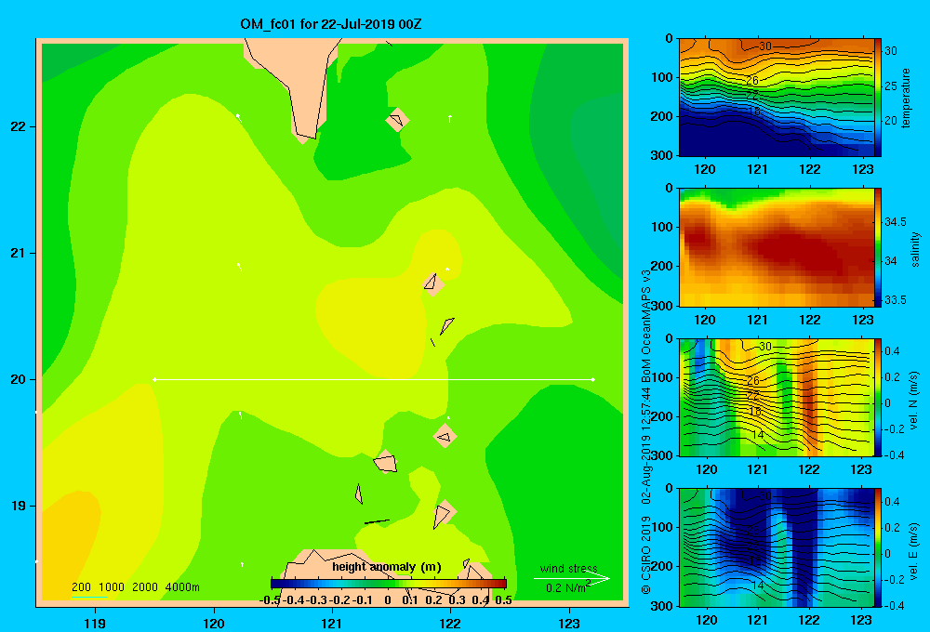Viewport: 930px width, 632px height.
Task: Open the temperature cross-section plot
Action: click(x=776, y=98)
